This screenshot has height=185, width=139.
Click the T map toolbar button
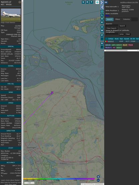coord(91,2)
